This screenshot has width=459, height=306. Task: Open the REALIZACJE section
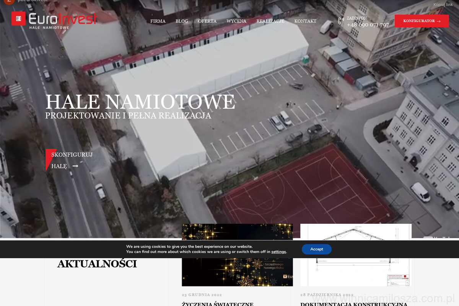270,21
